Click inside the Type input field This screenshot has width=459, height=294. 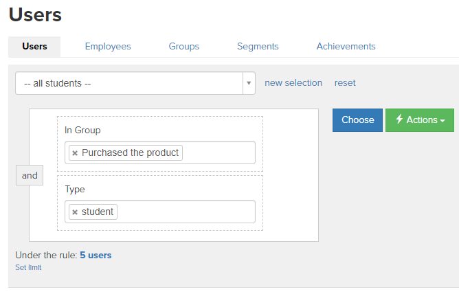point(186,212)
